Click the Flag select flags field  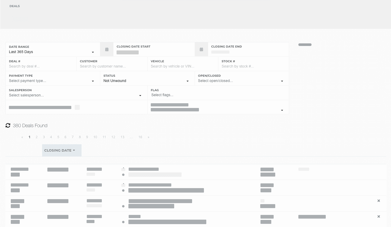click(x=218, y=95)
